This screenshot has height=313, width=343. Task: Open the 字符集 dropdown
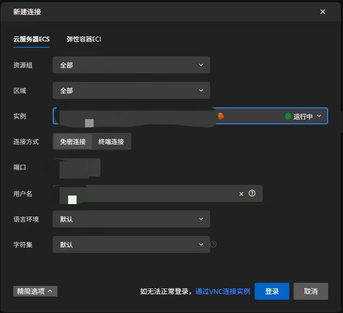[131, 244]
